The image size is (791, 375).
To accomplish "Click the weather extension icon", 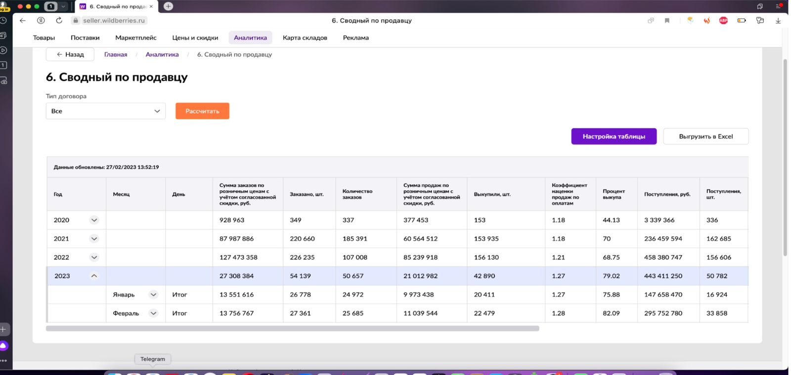I will click(690, 21).
